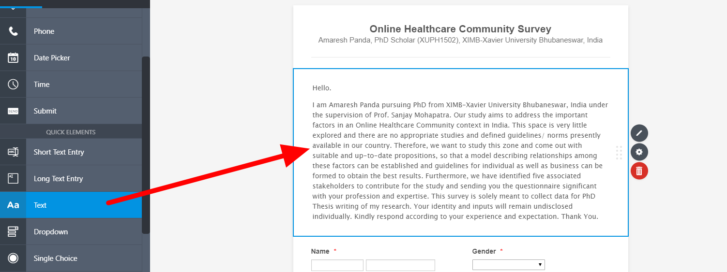This screenshot has height=272, width=727.
Task: Click the second Name input field
Action: click(x=400, y=265)
